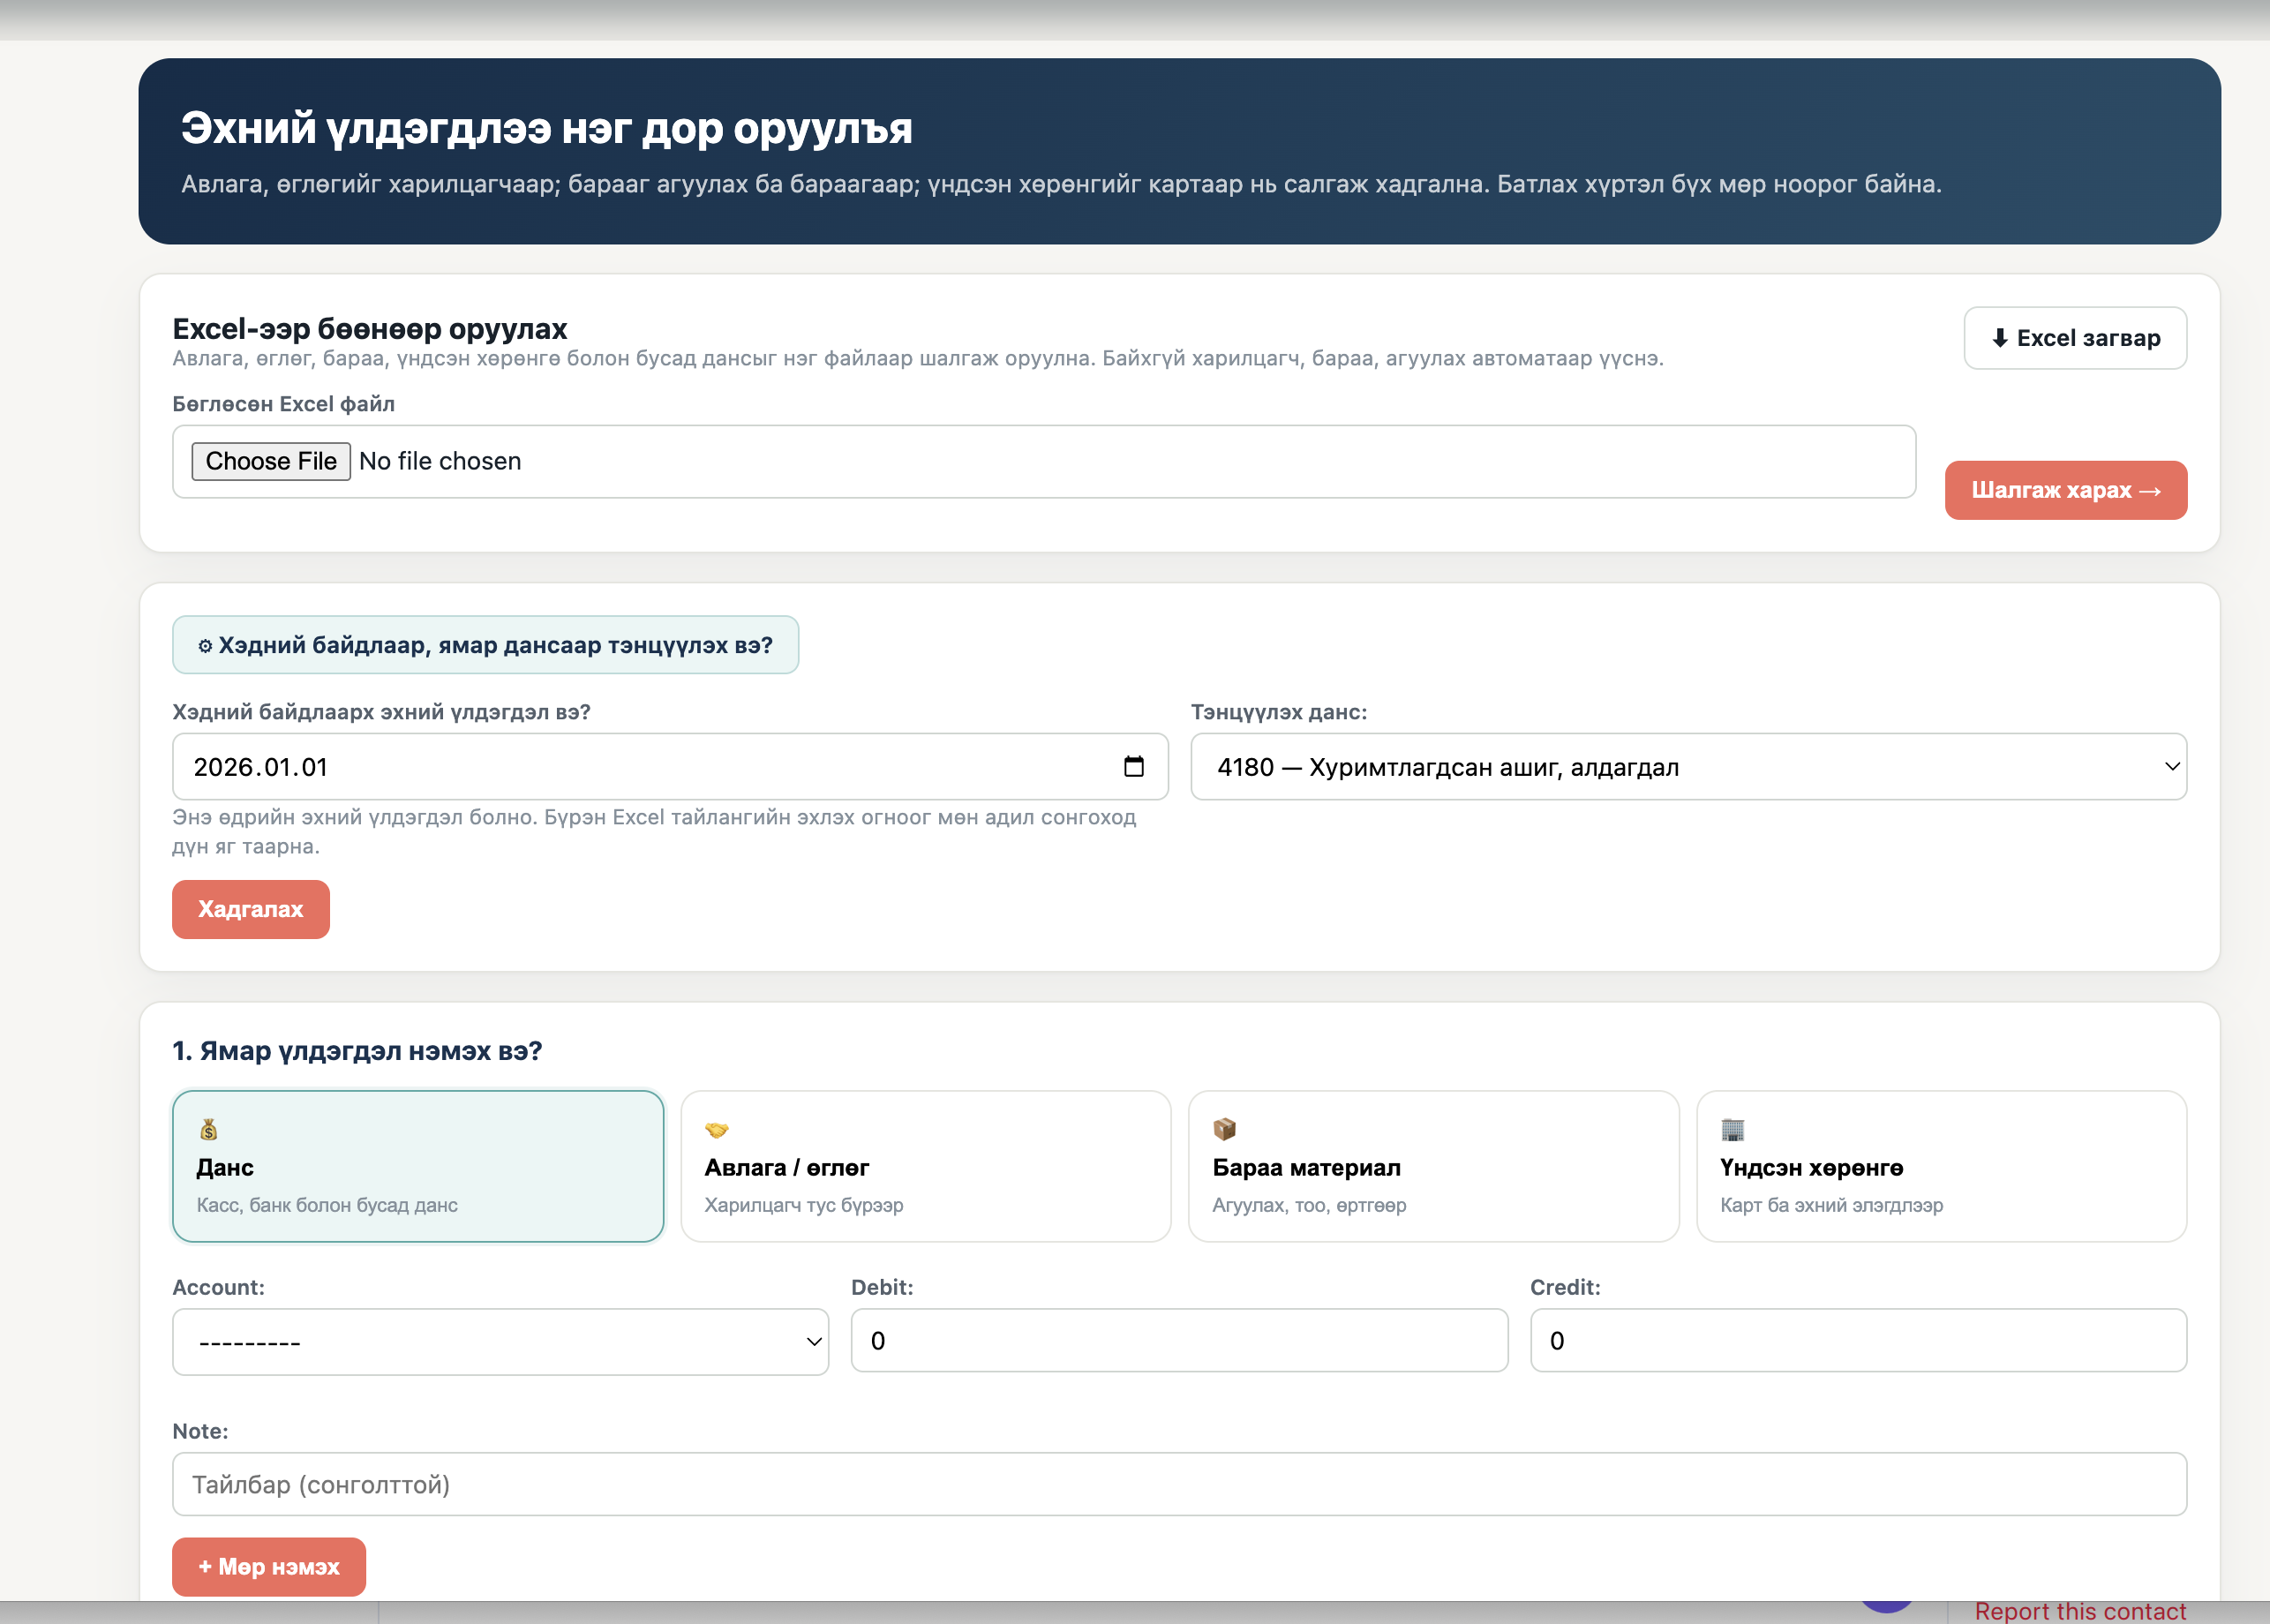Image resolution: width=2270 pixels, height=1624 pixels.
Task: Click the Choose File button
Action: [271, 461]
